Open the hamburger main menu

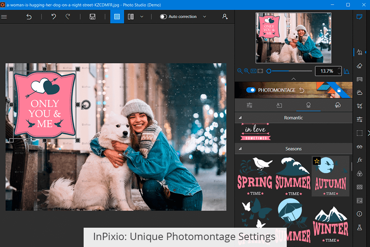coord(4,17)
